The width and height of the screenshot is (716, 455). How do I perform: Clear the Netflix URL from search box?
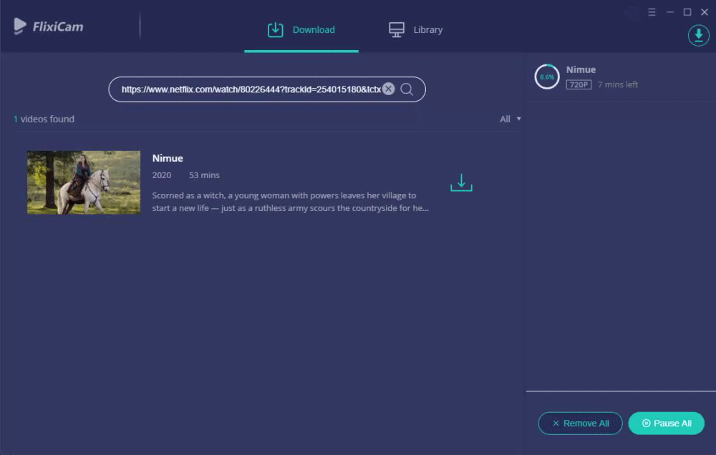(x=389, y=89)
